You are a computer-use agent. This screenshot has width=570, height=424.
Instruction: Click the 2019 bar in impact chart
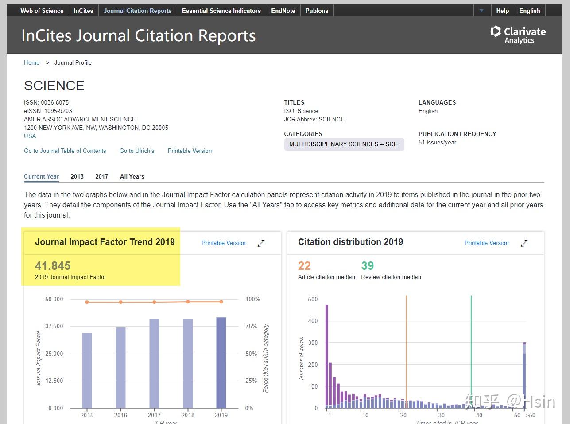click(x=221, y=362)
